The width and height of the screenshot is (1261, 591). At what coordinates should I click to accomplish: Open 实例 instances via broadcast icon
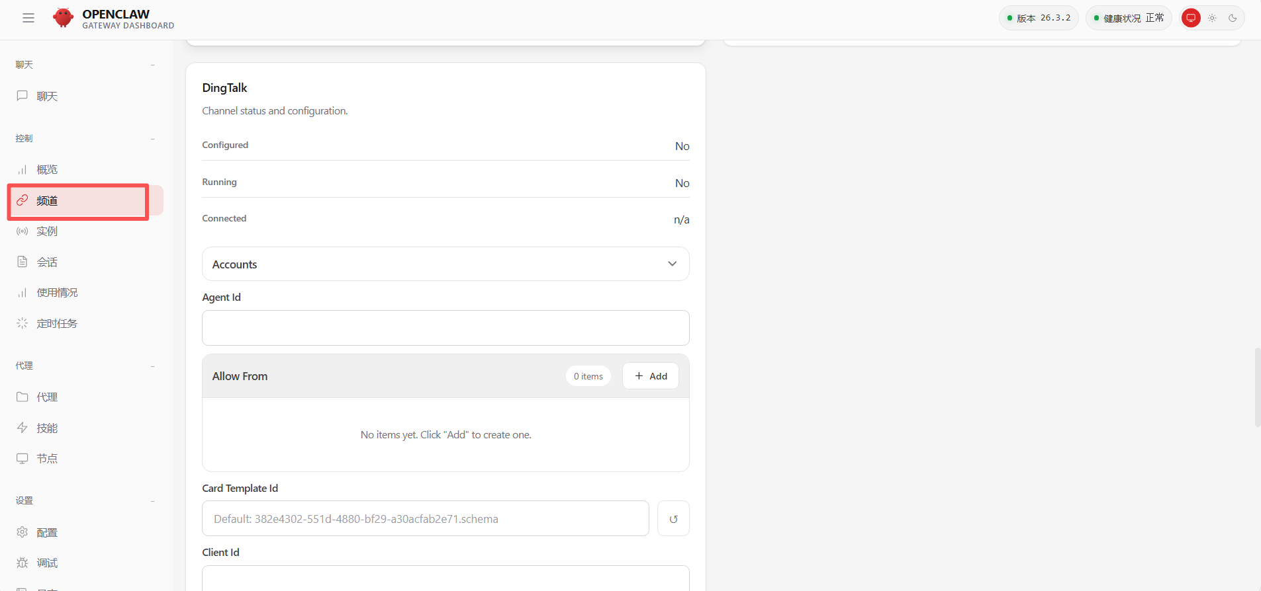tap(23, 231)
